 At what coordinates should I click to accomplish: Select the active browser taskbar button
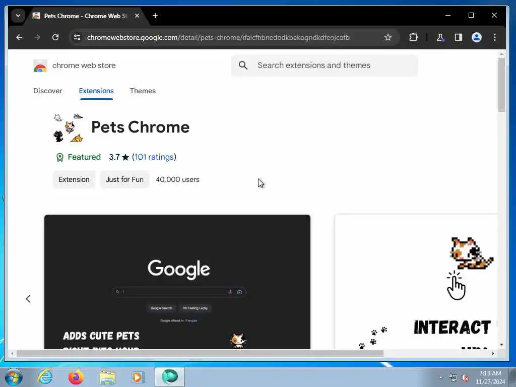[170, 377]
